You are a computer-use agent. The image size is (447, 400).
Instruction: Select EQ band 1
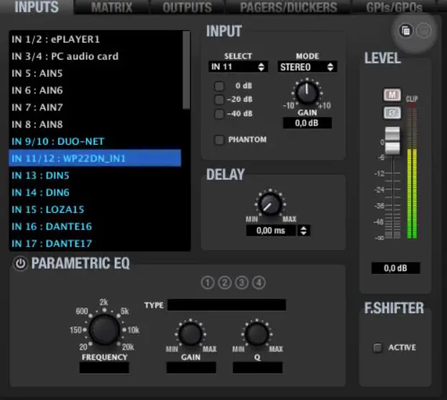(x=207, y=283)
